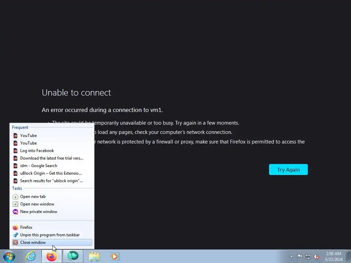Launch Firefox from jump list
The height and width of the screenshot is (263, 351).
(52, 227)
